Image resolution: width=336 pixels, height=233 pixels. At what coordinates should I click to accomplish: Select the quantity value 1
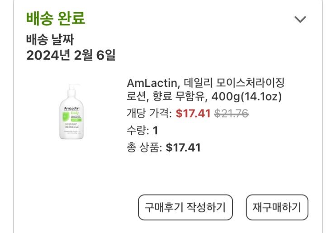tap(156, 131)
